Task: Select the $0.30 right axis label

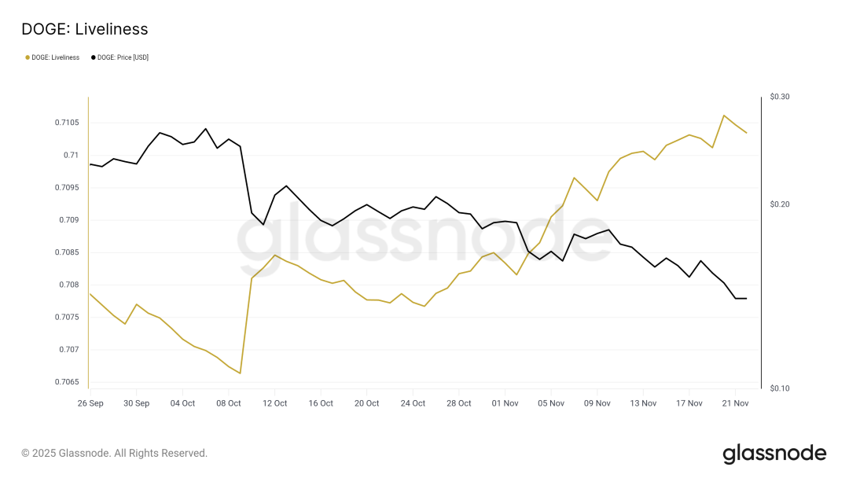Action: [780, 97]
